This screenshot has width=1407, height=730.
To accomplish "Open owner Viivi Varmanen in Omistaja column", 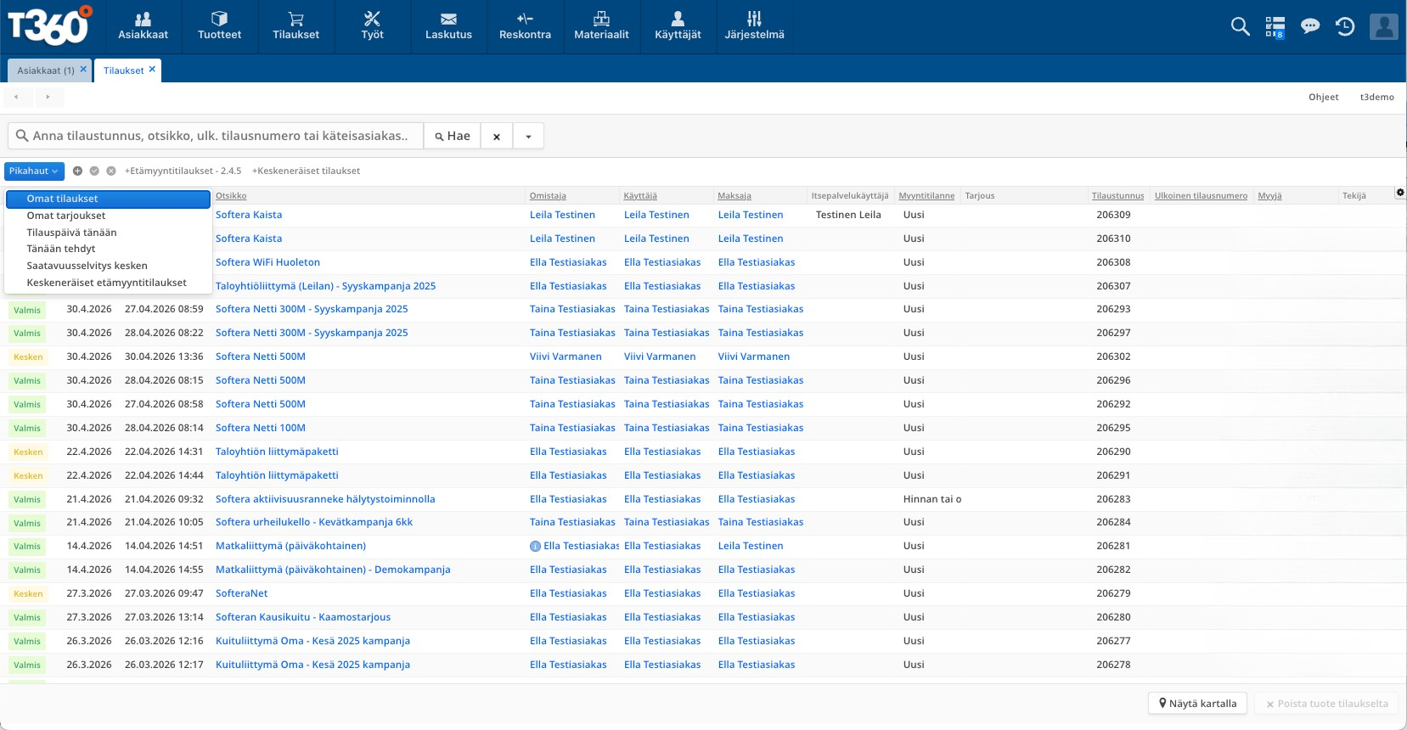I will coord(566,357).
